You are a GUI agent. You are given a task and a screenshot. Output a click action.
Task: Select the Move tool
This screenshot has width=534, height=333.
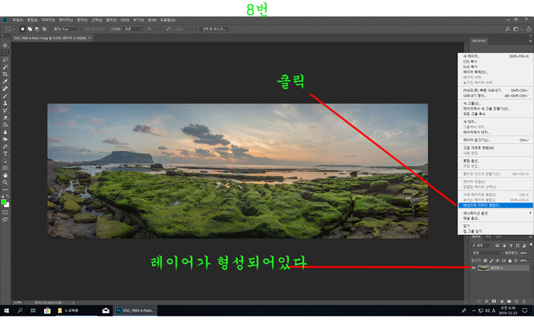point(5,45)
